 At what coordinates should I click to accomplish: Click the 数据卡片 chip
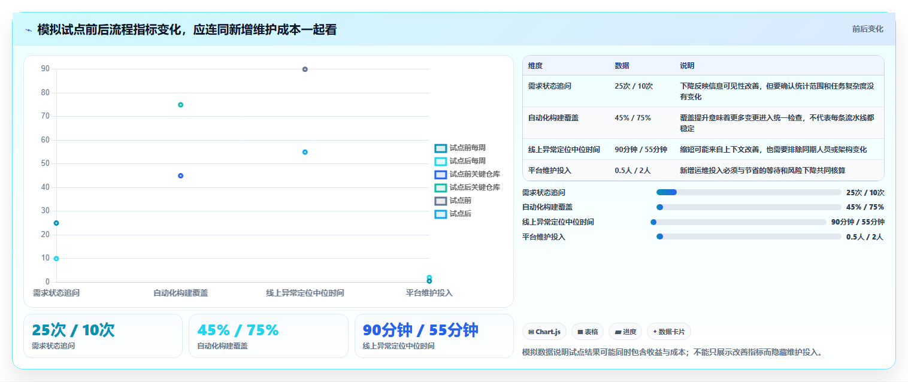click(x=668, y=332)
